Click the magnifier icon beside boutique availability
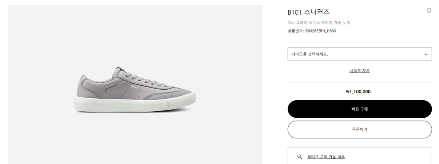 pos(300,157)
